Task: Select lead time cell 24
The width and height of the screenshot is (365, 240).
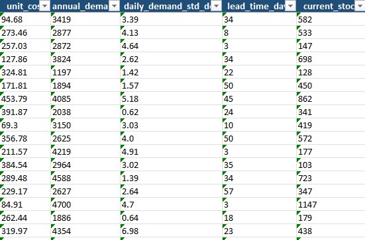Action: tap(259, 112)
